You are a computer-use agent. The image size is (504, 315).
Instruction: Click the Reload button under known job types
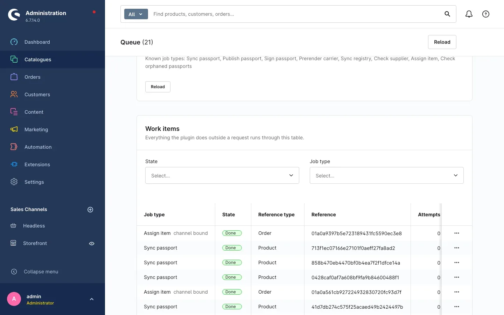pyautogui.click(x=158, y=87)
